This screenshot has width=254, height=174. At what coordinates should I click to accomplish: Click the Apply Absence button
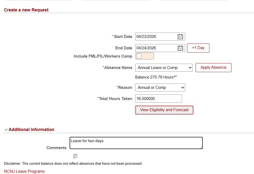pyautogui.click(x=213, y=68)
